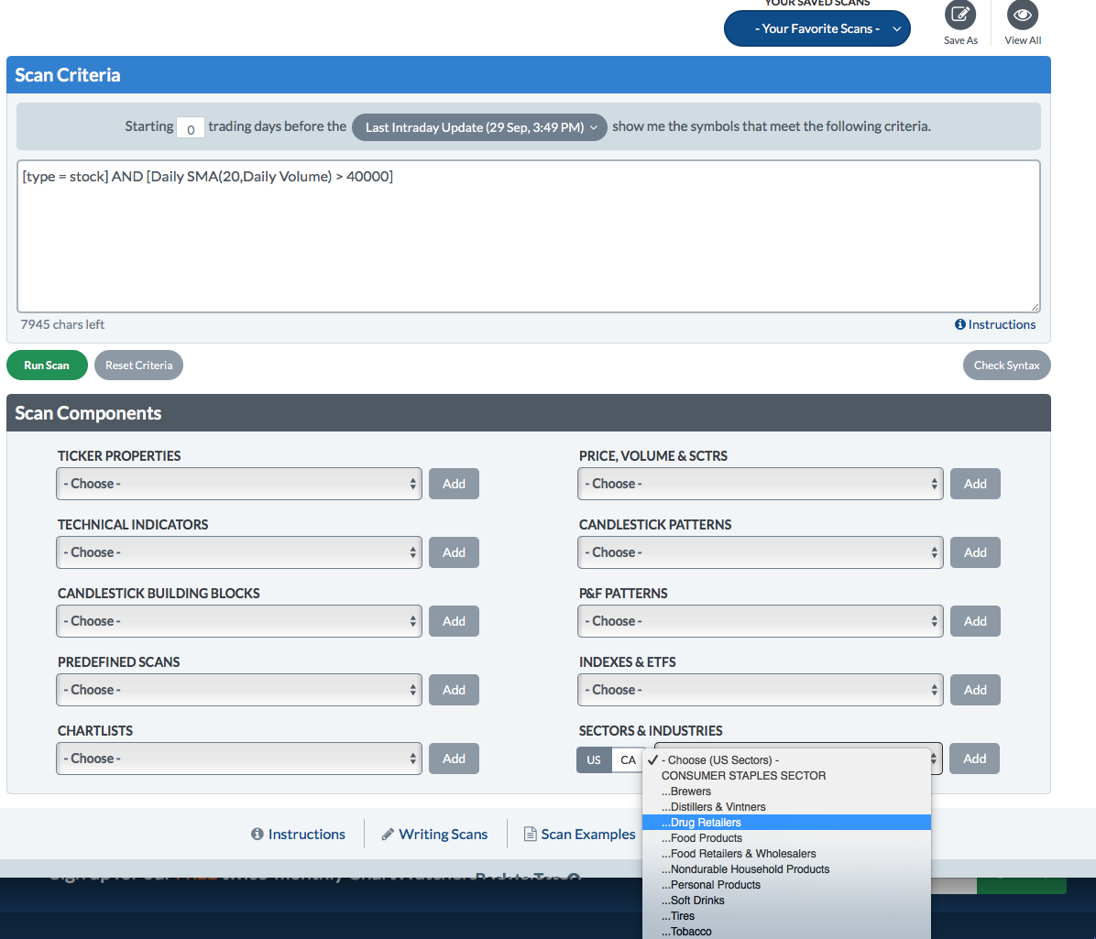This screenshot has width=1096, height=939.
Task: Click the View All eye icon
Action: 1022,15
